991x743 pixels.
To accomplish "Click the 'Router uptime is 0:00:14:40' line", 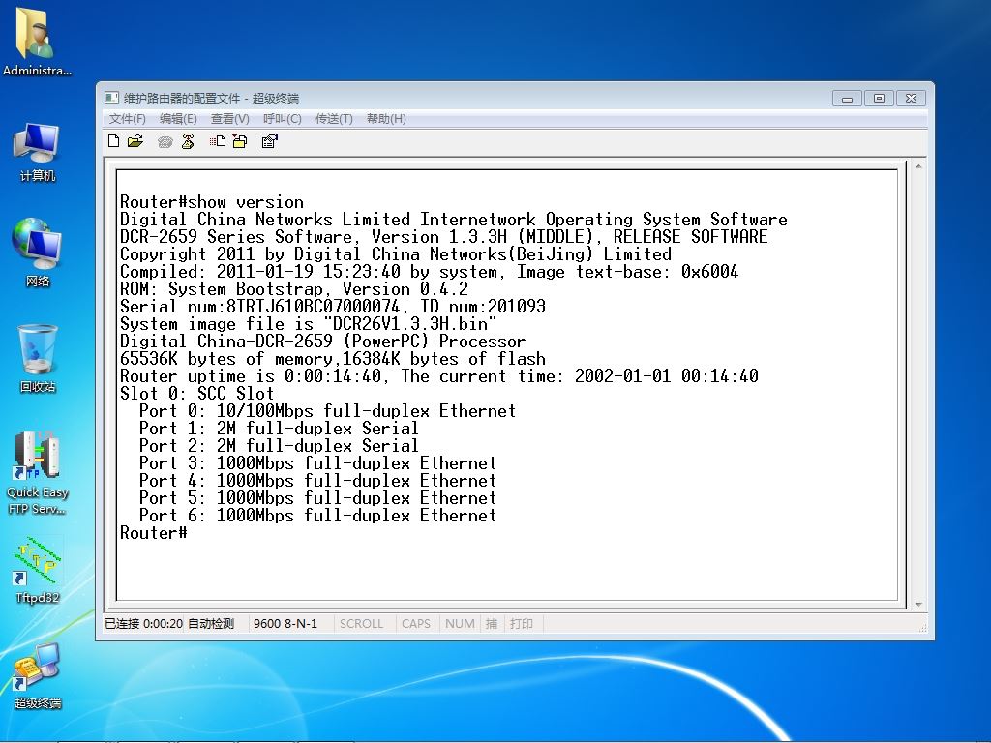I will 439,376.
